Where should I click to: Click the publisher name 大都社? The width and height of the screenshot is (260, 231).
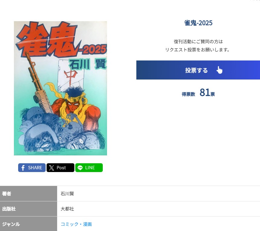tap(67, 209)
